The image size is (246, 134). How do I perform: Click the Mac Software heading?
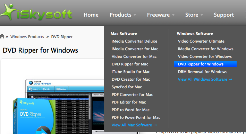[124, 34]
